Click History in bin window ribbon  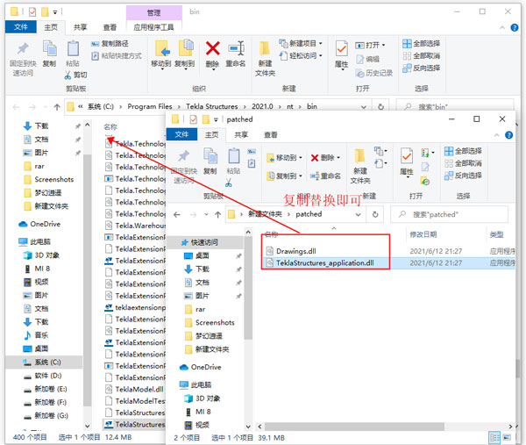[x=374, y=73]
